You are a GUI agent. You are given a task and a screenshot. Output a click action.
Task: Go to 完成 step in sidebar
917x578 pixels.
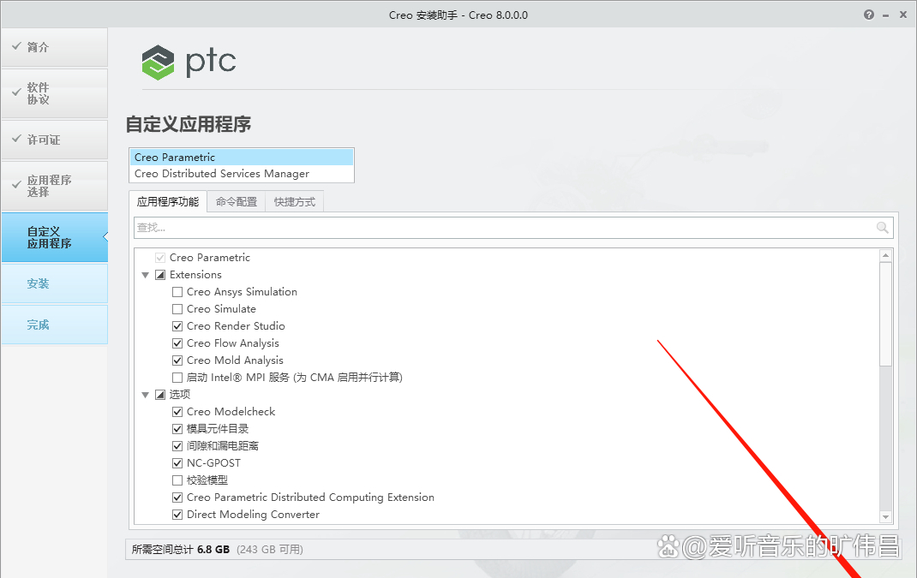pos(54,325)
